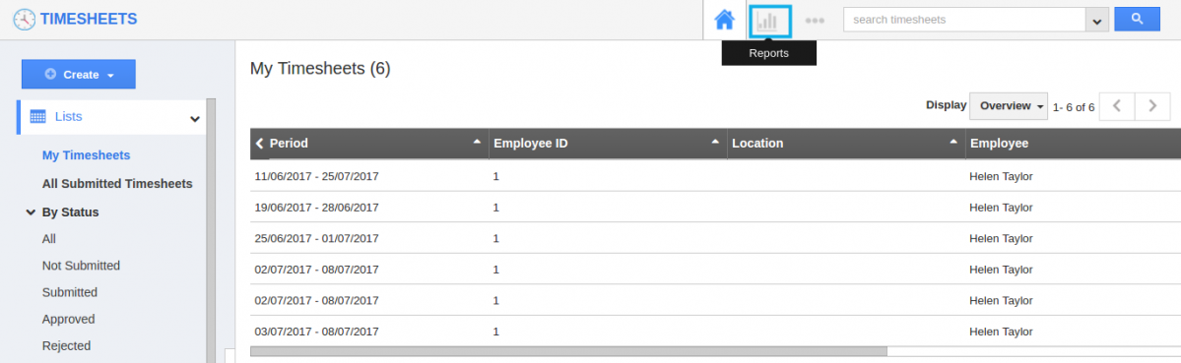Click Employee ID 1 in 11/06/2017 row
The height and width of the screenshot is (363, 1181).
495,177
